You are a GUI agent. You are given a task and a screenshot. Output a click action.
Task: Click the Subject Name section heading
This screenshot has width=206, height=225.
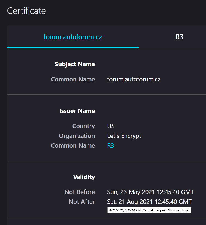click(x=75, y=64)
